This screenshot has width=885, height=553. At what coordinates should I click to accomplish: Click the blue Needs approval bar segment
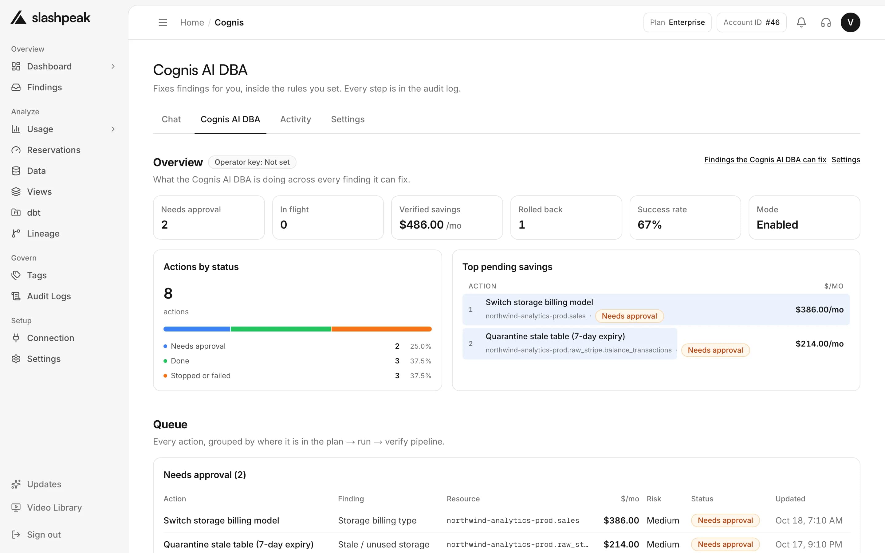coord(197,329)
